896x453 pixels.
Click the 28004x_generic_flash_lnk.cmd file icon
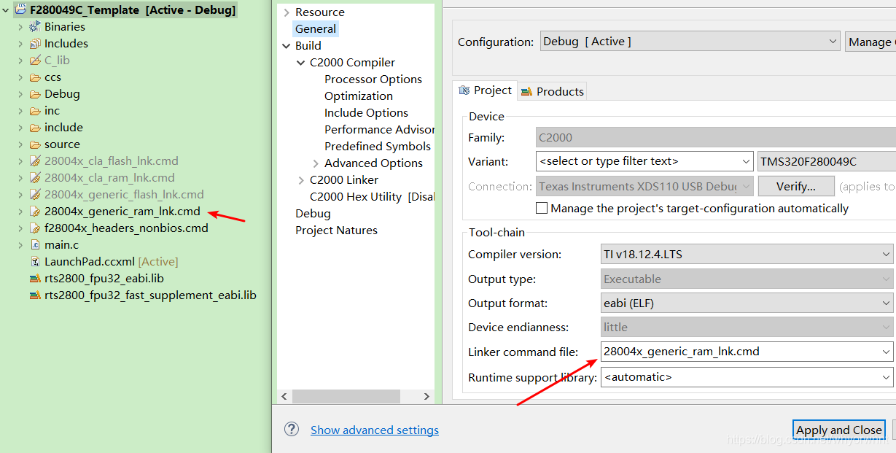point(35,194)
